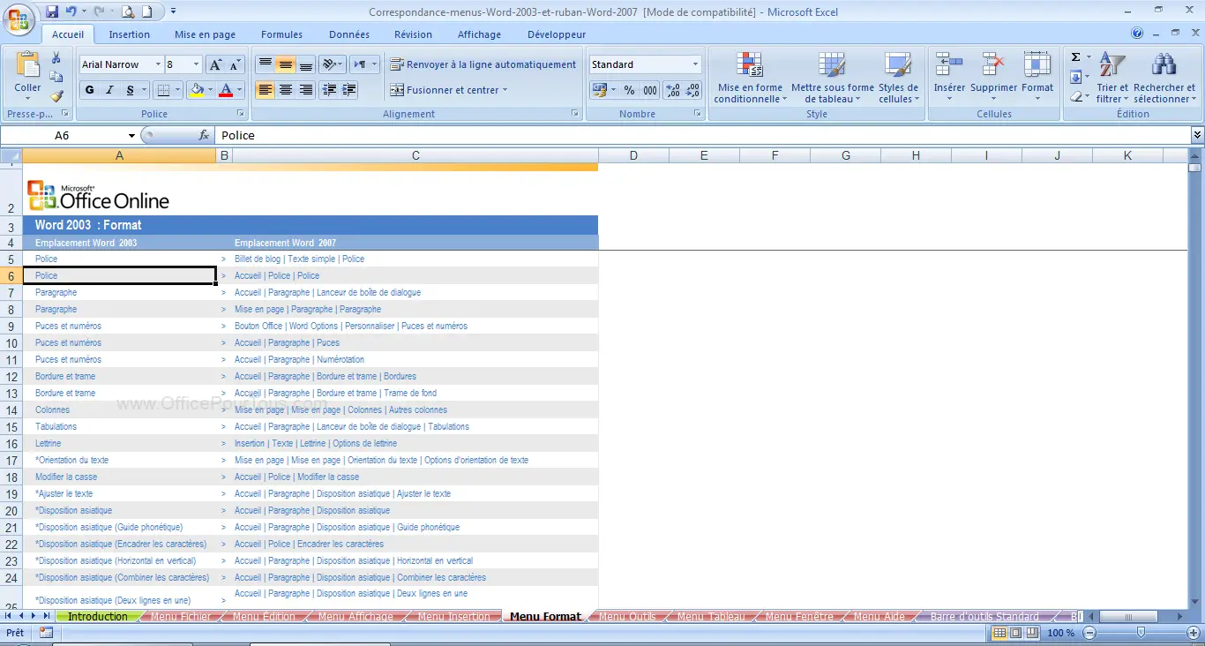Open the Mise en page ribbon tab

click(205, 34)
